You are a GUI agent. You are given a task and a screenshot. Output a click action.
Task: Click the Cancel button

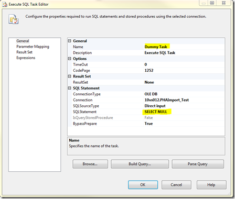pos(176,185)
